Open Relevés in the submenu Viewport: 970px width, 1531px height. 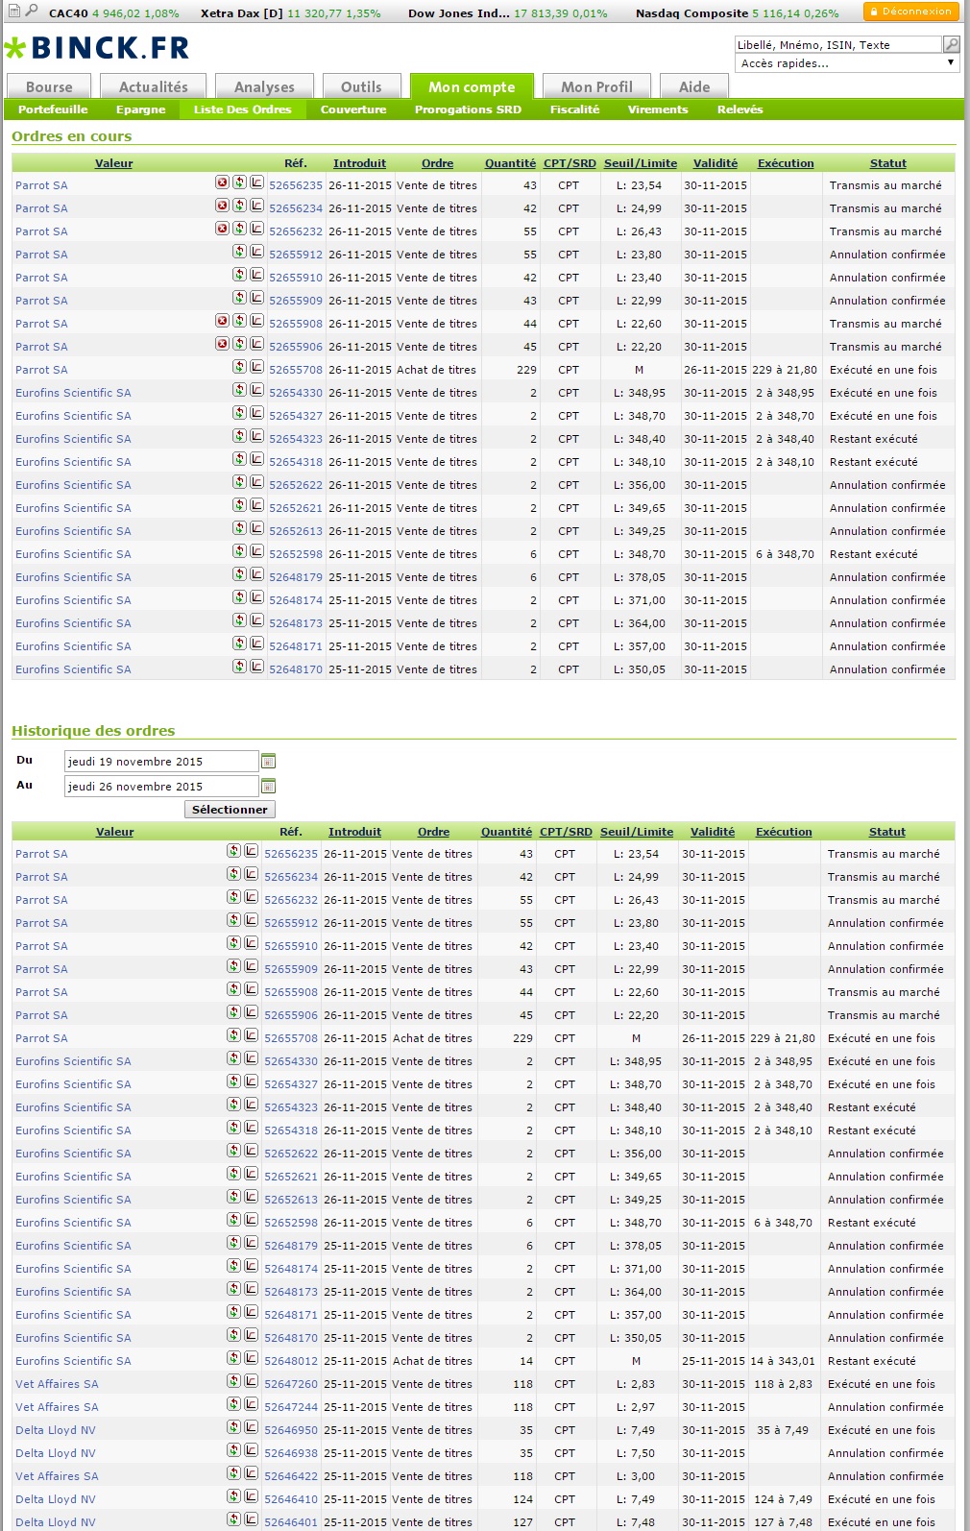740,109
